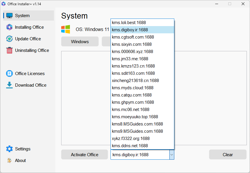Viewport: 250px width, 173px height.
Task: Choose kms.catqu.com:1688 entry
Action: tap(142, 95)
